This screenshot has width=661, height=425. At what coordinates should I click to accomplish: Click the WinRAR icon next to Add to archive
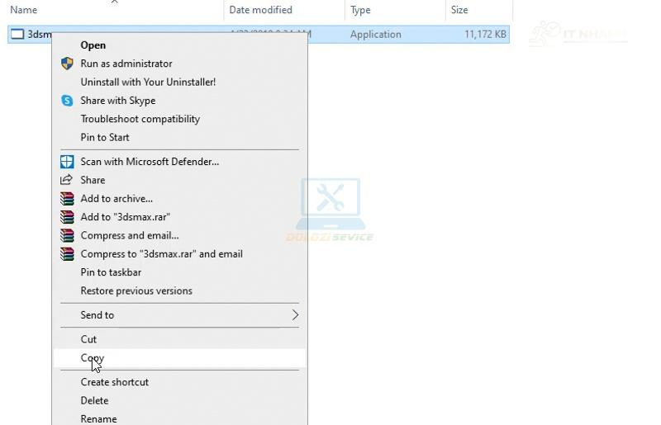tap(67, 199)
